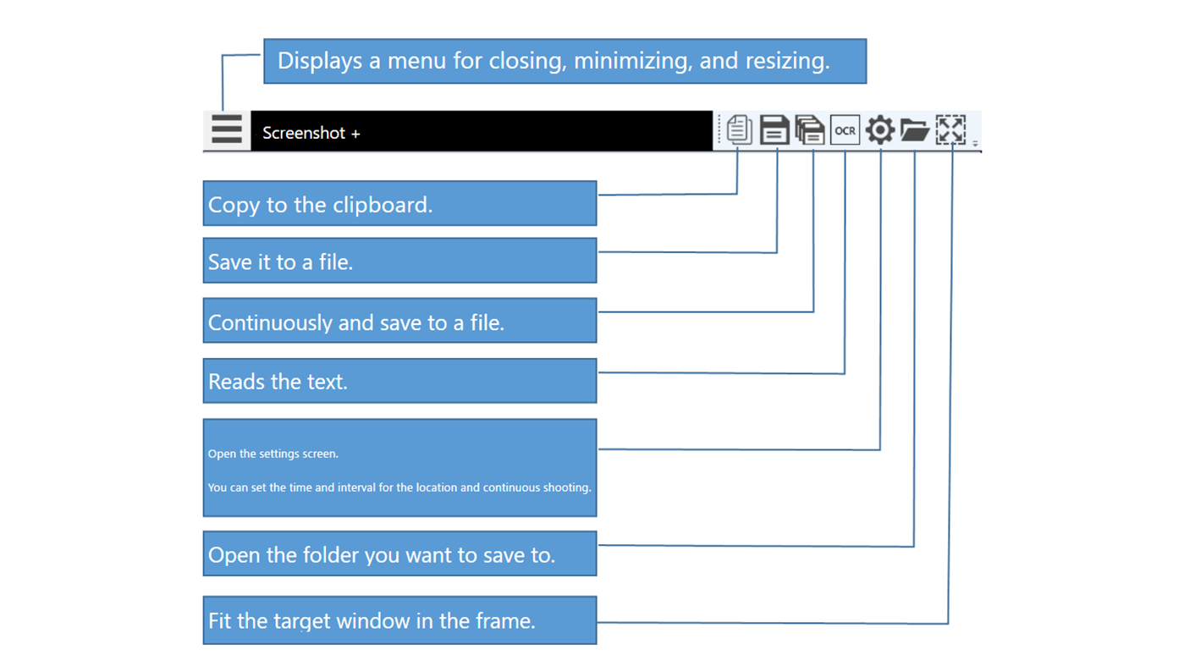Click the dotted toolbar grip handle
The width and height of the screenshot is (1184, 666).
[x=719, y=130]
